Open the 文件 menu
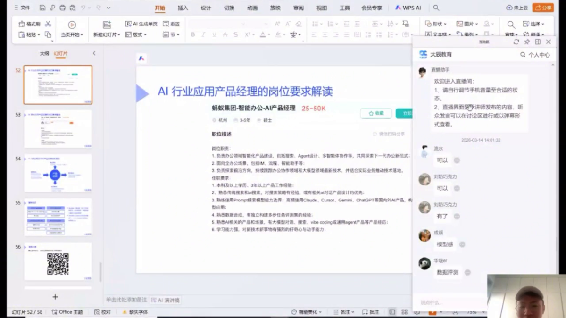Viewport: 566px width, 318px height. point(22,8)
